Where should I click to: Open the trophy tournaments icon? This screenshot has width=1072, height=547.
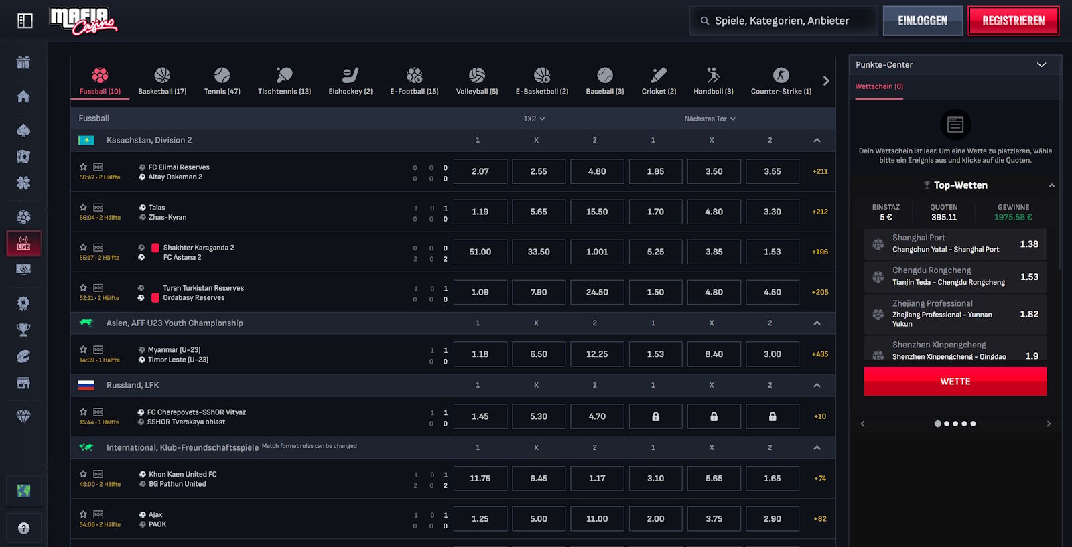pos(23,330)
